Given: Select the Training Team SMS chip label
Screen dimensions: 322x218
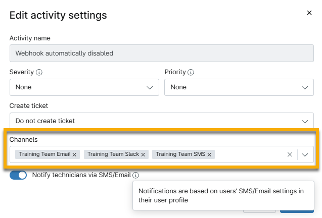Looking at the screenshot, I should 180,154.
